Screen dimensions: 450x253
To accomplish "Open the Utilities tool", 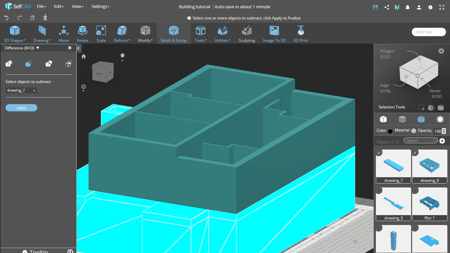I will point(223,34).
